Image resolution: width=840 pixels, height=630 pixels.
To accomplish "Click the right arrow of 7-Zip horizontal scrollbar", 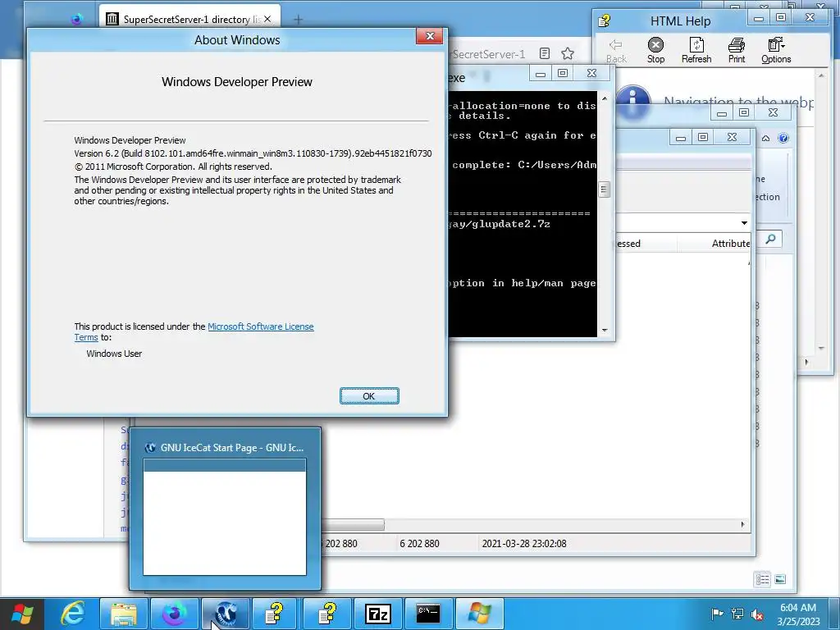I will [742, 524].
